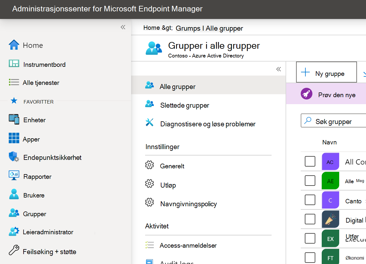This screenshot has width=366, height=264.
Task: Click the AE group avatar
Action: (x=330, y=181)
